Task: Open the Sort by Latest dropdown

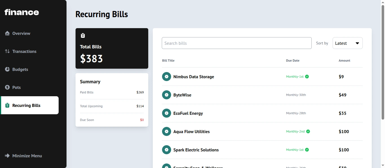Action: point(348,43)
